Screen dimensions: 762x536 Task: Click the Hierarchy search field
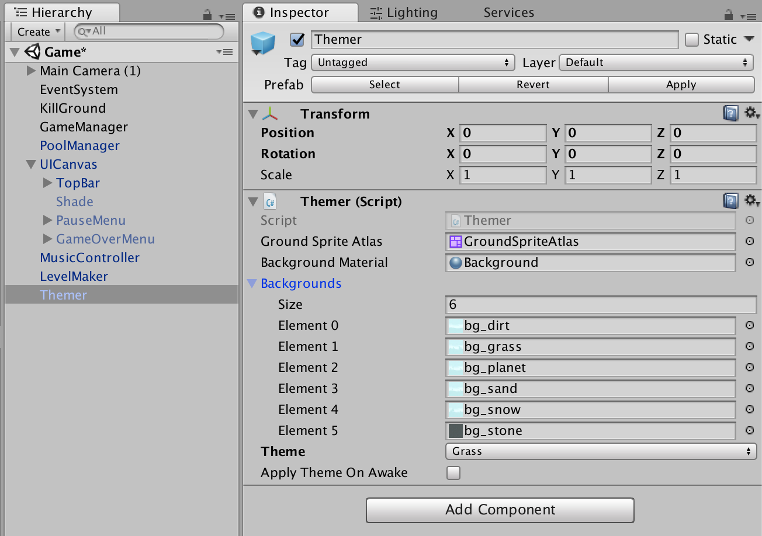(x=149, y=32)
